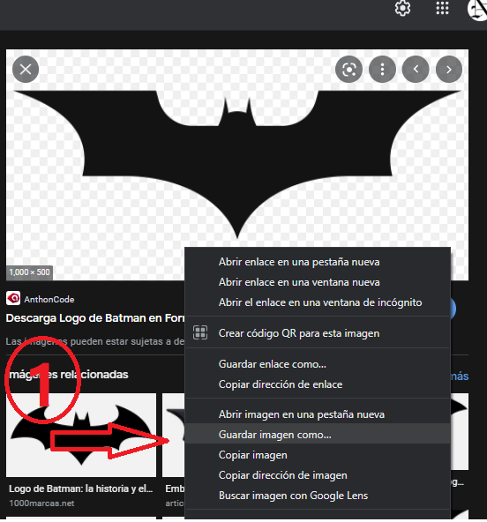Viewport: 487px width, 522px height.
Task: Click the QR code icon in menu
Action: [x=200, y=332]
